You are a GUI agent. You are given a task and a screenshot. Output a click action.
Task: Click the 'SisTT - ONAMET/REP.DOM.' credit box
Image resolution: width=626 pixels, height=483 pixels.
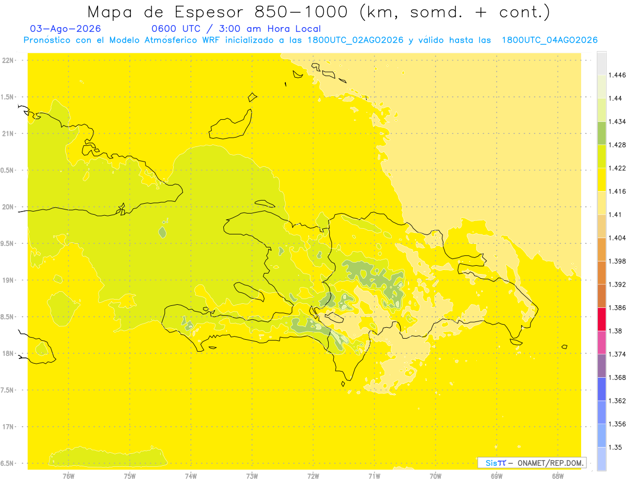pos(532,463)
